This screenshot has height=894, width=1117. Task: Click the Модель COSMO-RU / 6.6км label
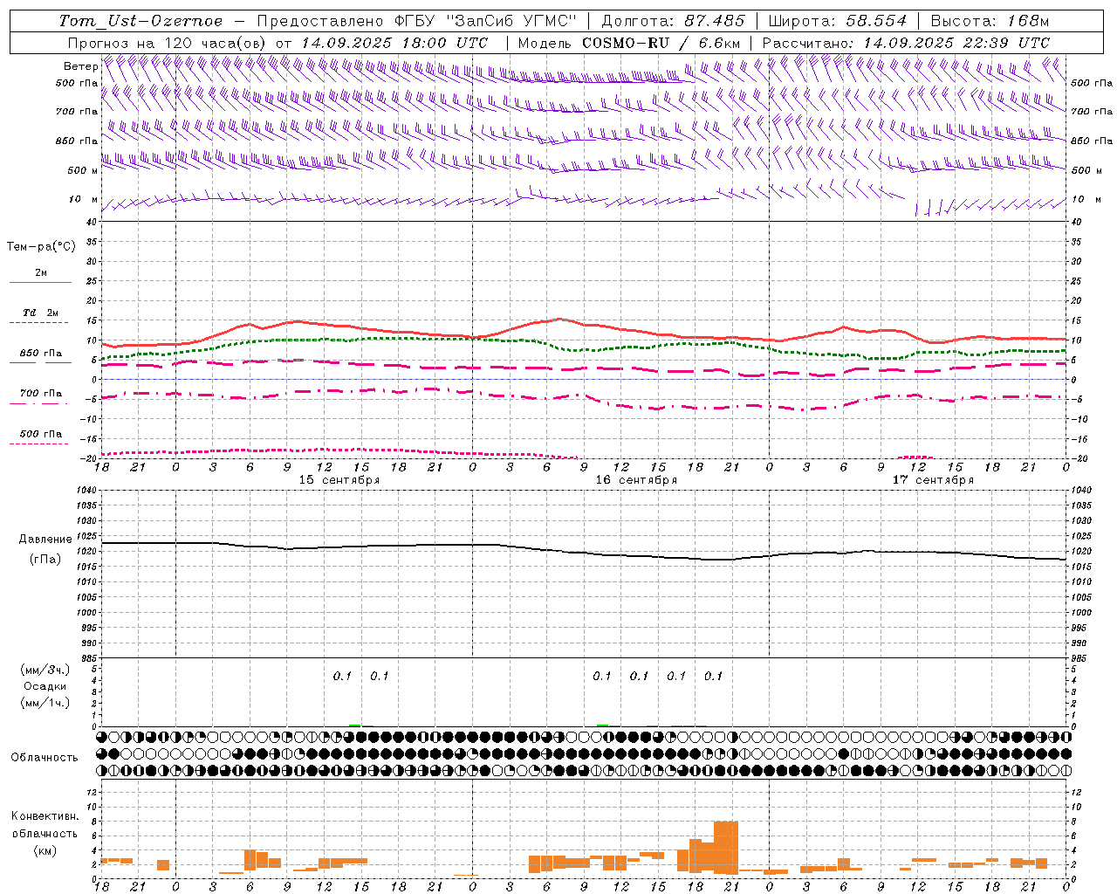tap(629, 43)
